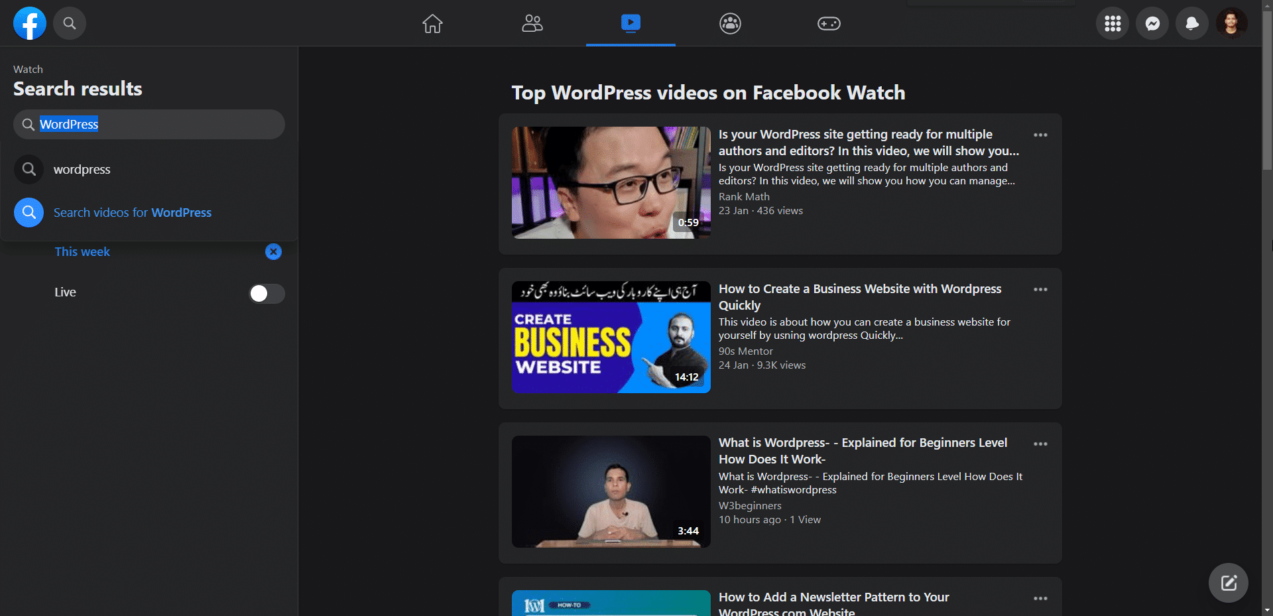
Task: Toggle the Live filter switch
Action: (x=266, y=293)
